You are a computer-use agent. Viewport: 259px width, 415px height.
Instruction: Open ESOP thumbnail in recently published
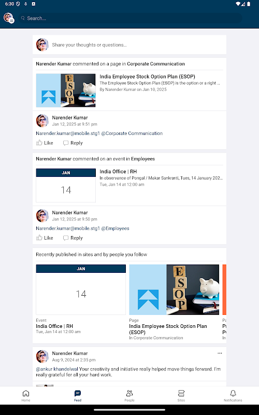click(x=174, y=289)
